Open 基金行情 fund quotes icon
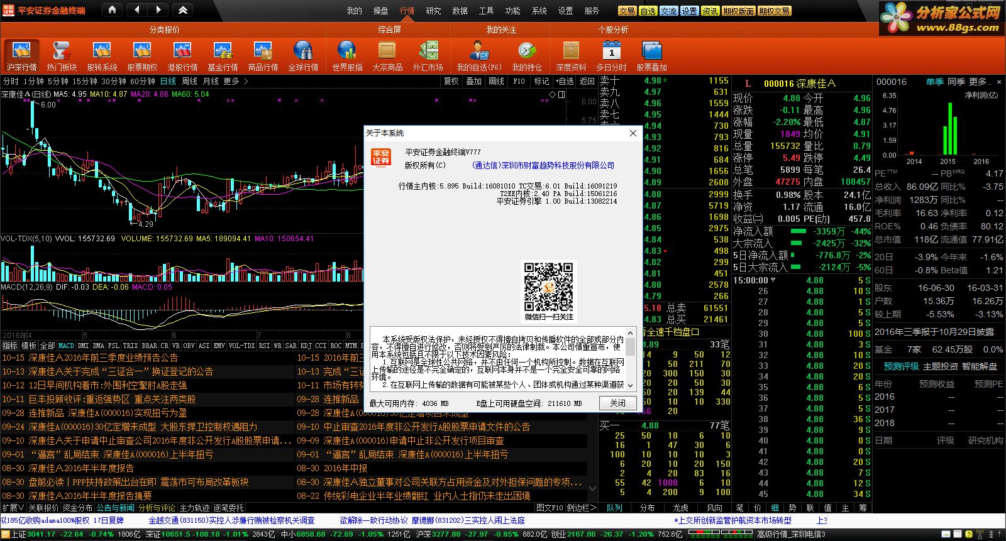The width and height of the screenshot is (1006, 541). pyautogui.click(x=223, y=56)
